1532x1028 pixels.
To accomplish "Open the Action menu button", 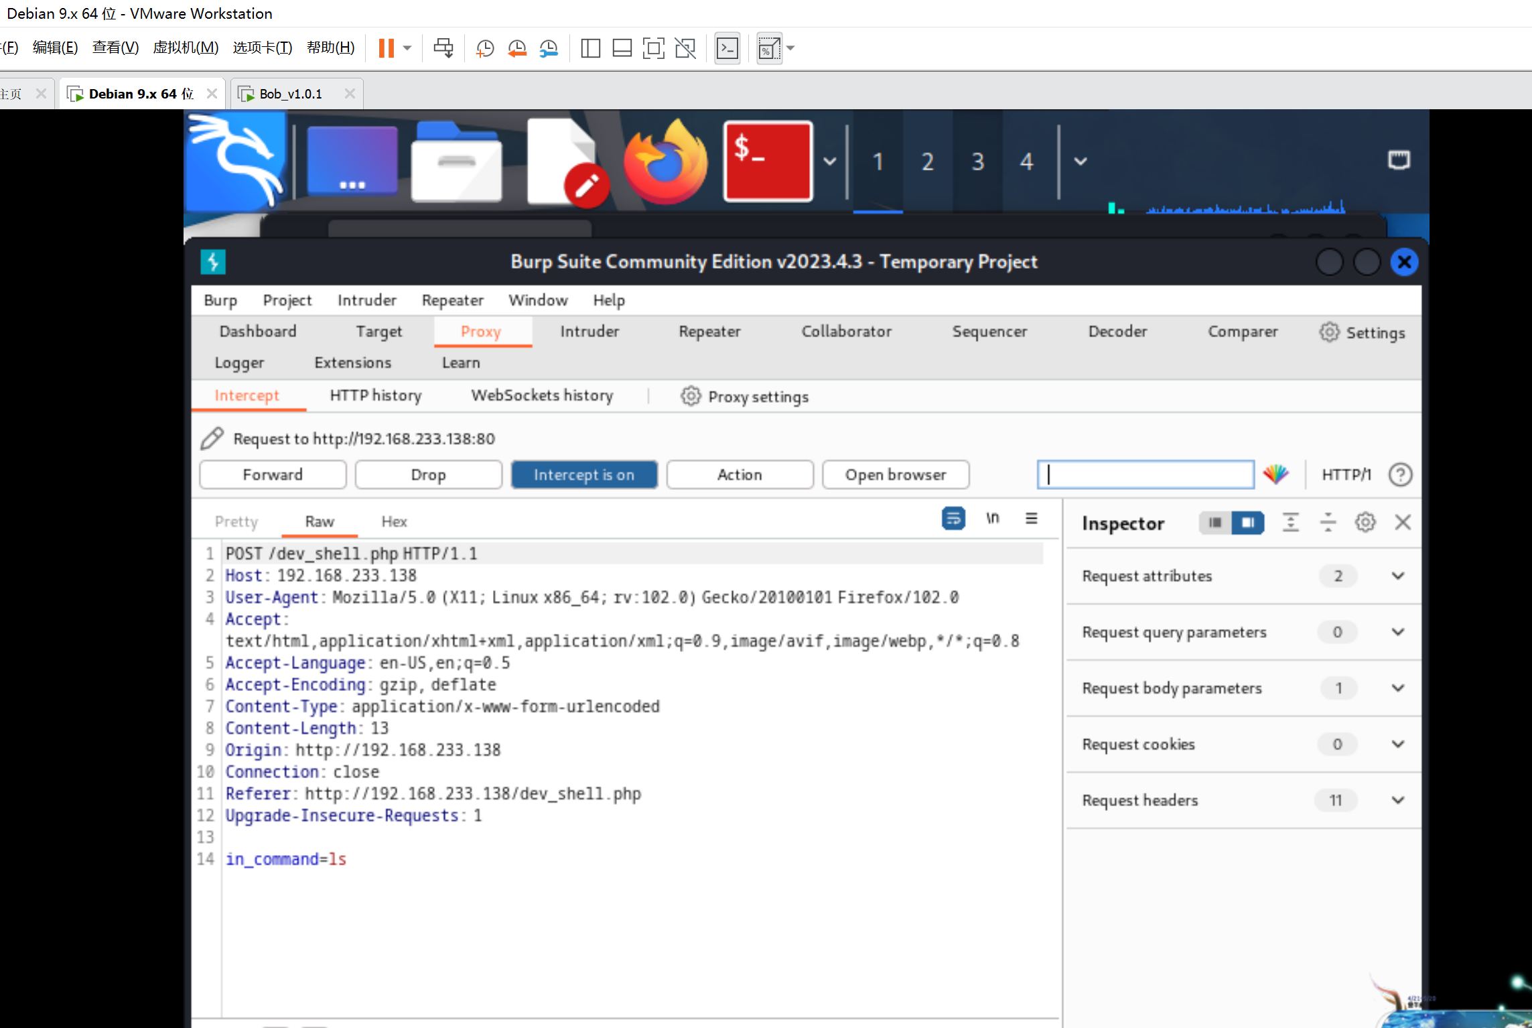I will 740,474.
